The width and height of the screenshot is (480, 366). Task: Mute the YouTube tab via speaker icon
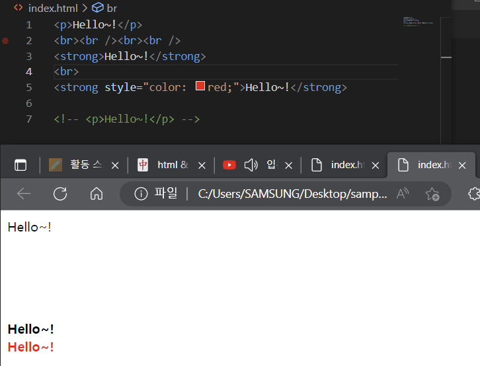[251, 165]
